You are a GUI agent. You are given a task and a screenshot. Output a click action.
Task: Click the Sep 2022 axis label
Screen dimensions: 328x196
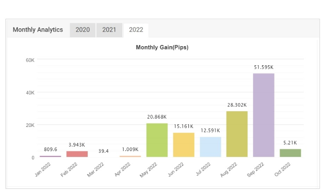(255, 170)
